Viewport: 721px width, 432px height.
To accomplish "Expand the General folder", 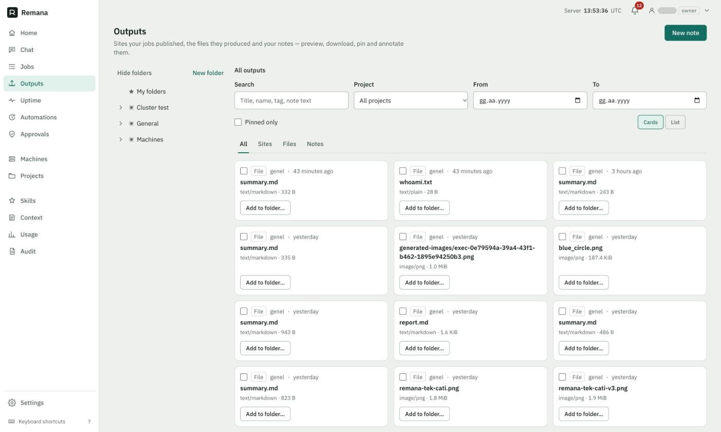I will 121,123.
